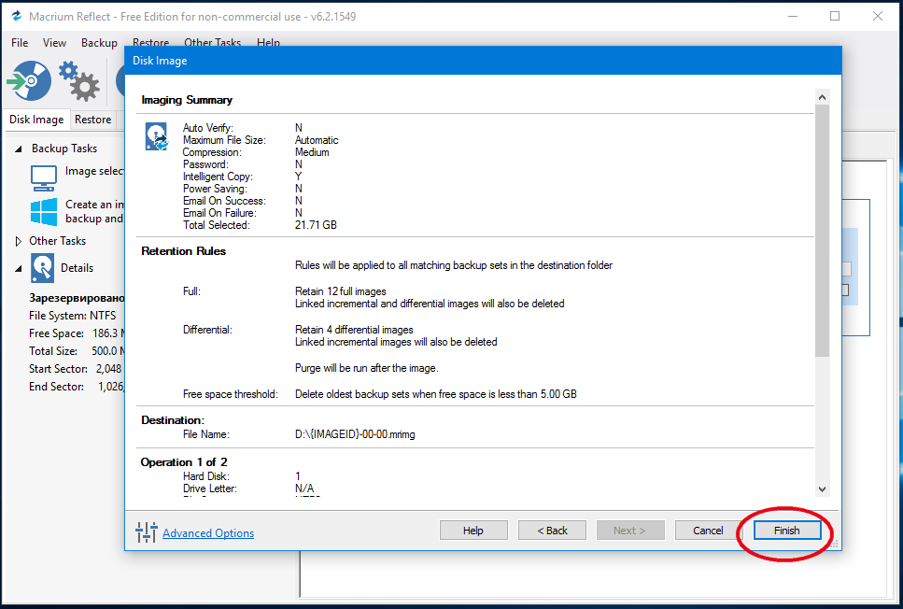
Task: Click the 'Start Sector:' detail row
Action: 76,369
